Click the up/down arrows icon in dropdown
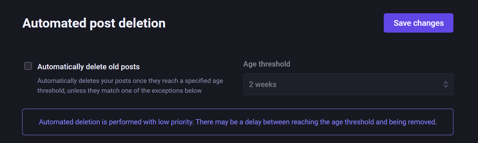This screenshot has width=478, height=143. (446, 84)
